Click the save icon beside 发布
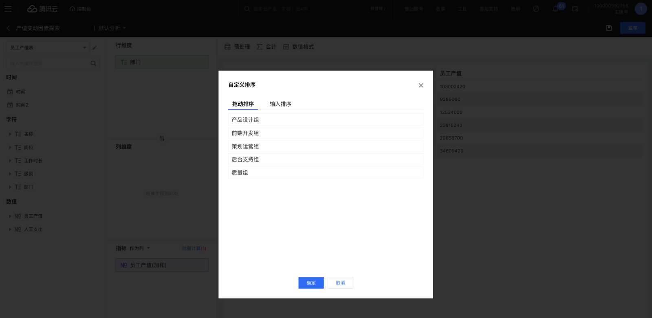The width and height of the screenshot is (652, 318). click(x=609, y=28)
